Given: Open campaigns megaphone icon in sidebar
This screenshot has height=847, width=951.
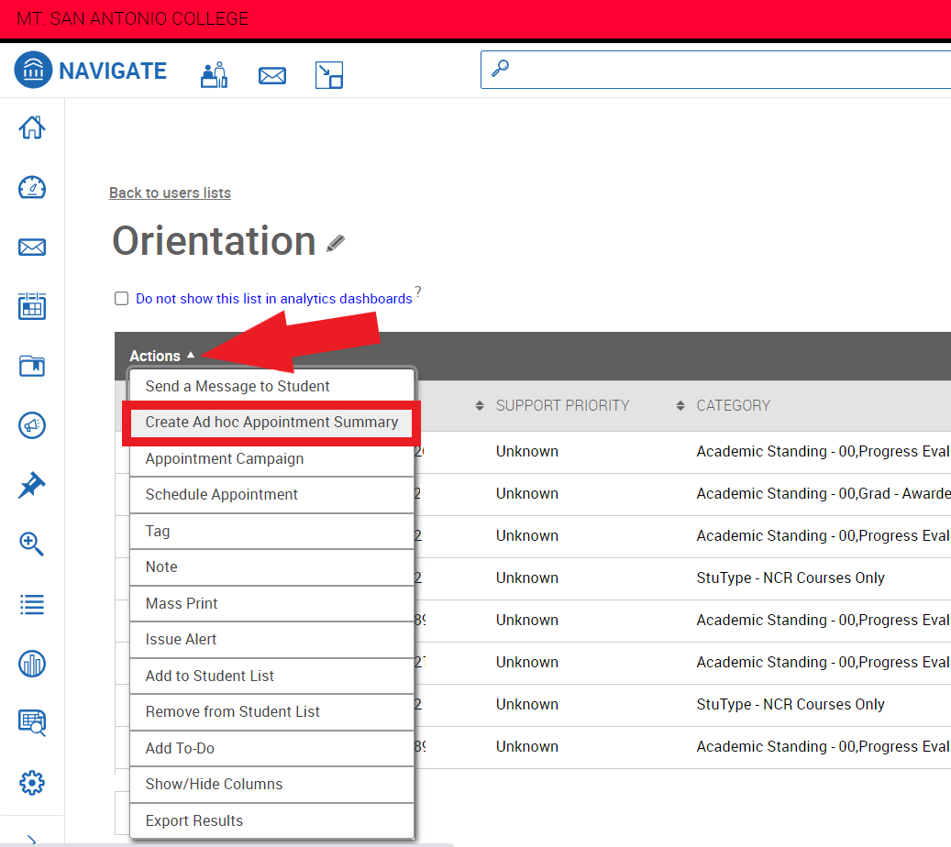Looking at the screenshot, I should click(x=32, y=425).
